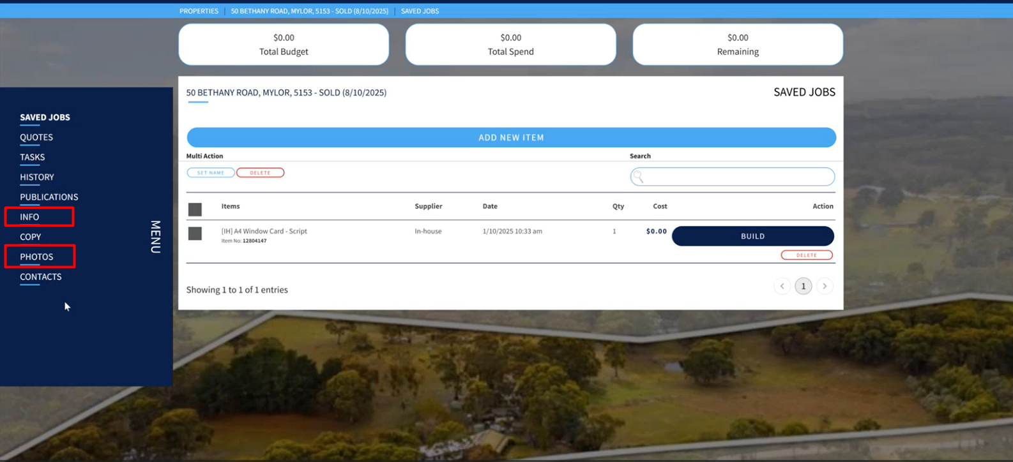
Task: Collapse the vertical MENU panel label
Action: pos(155,237)
